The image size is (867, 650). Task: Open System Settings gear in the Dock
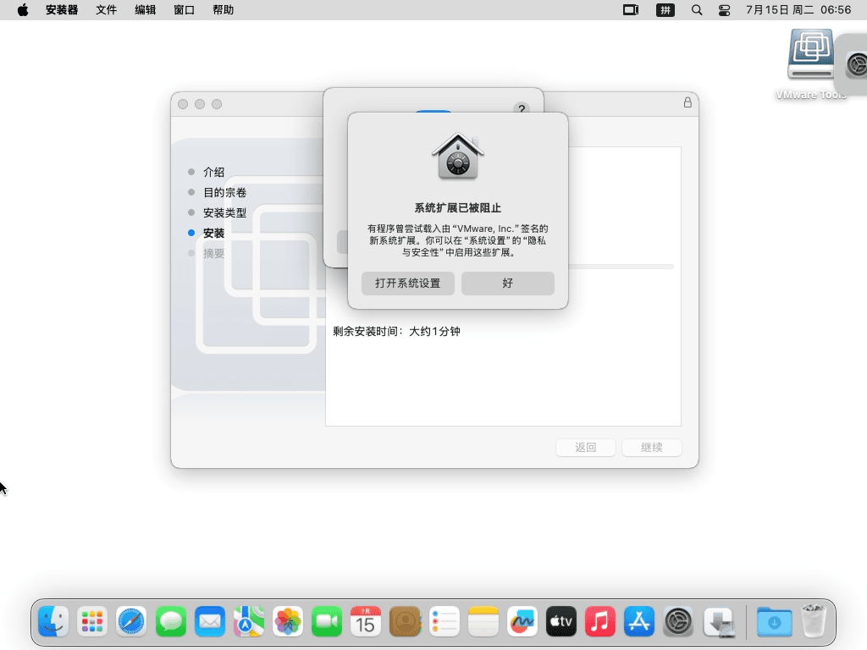coord(678,623)
